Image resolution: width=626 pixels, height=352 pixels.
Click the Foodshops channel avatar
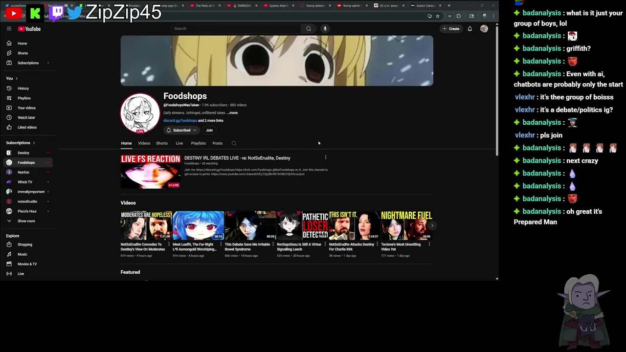140,113
